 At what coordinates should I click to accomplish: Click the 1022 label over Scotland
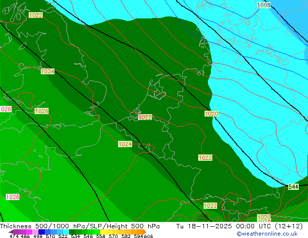36,15
